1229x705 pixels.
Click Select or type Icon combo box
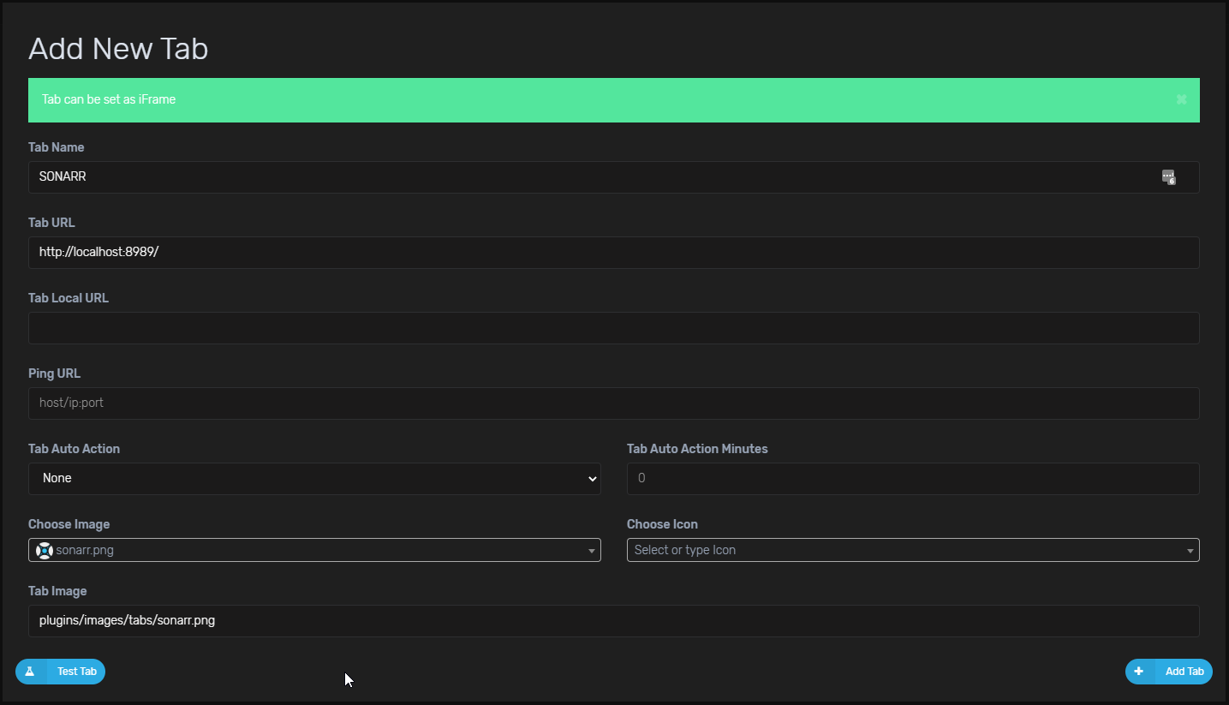913,550
